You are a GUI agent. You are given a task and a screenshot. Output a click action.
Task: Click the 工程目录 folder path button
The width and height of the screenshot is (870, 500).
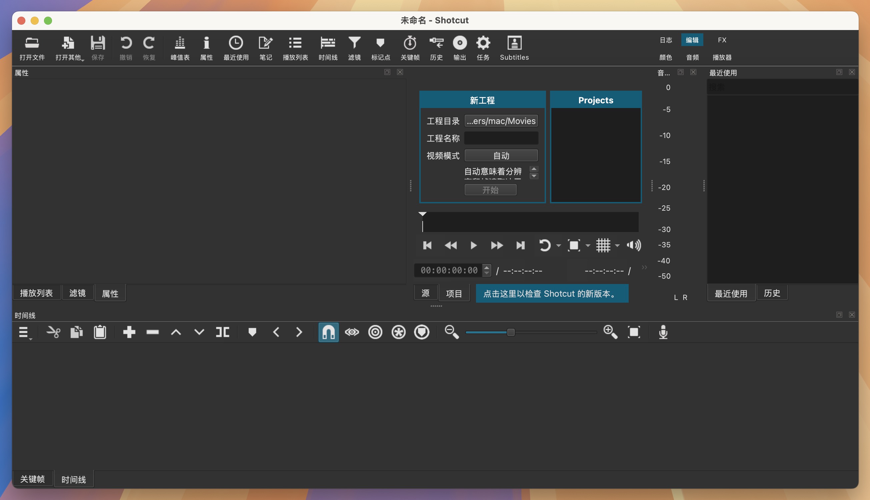[x=501, y=121]
